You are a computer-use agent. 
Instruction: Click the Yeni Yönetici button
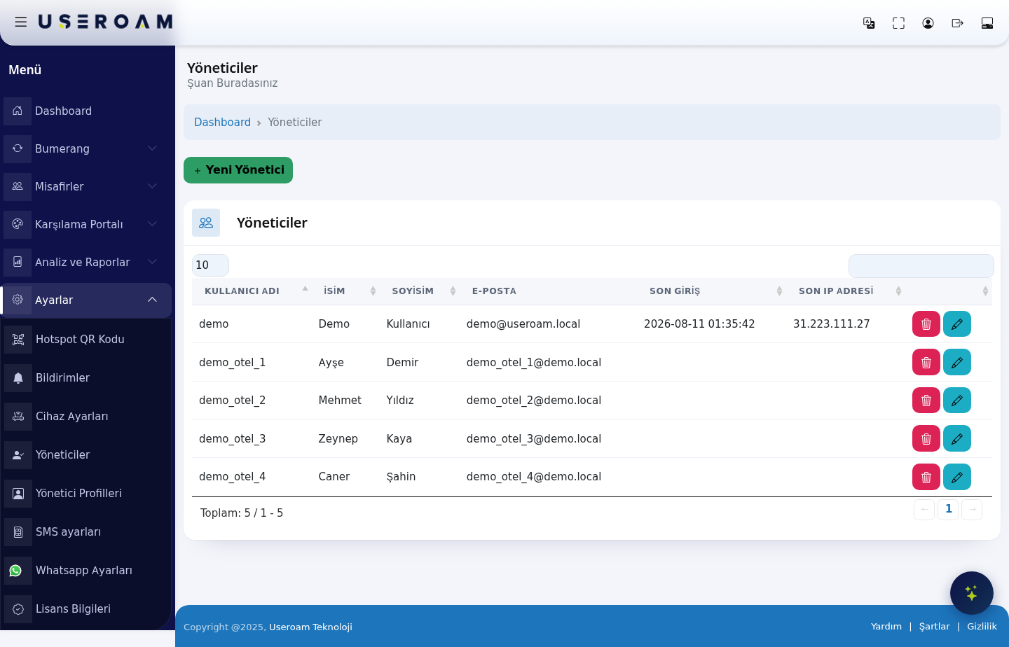[x=238, y=170]
